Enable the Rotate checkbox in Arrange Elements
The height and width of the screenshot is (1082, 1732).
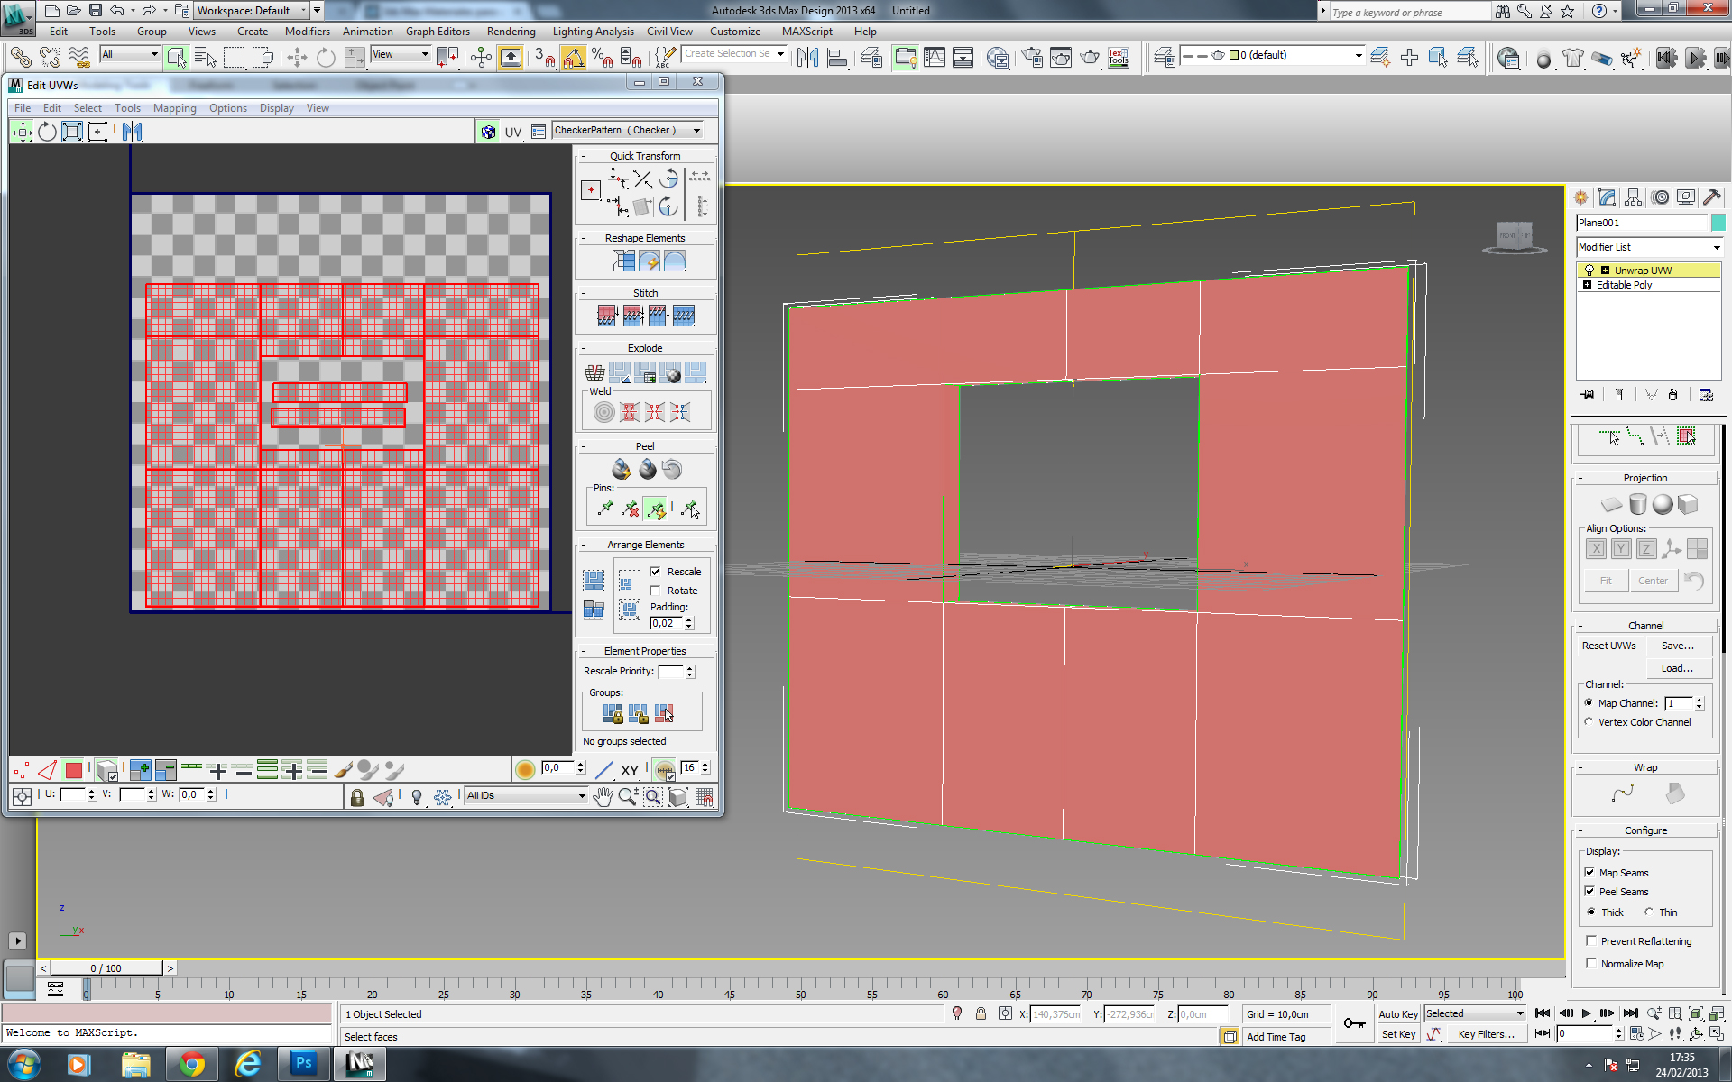[x=656, y=591]
